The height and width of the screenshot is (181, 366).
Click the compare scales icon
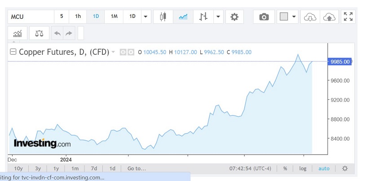click(x=39, y=33)
